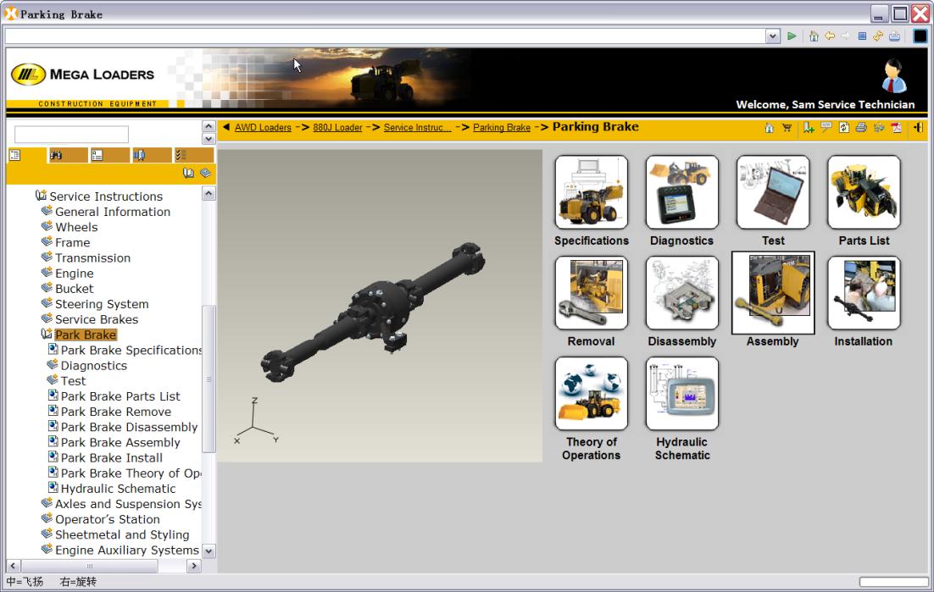This screenshot has height=592, width=934.
Task: Collapse the Park Brake tree node
Action: [46, 334]
